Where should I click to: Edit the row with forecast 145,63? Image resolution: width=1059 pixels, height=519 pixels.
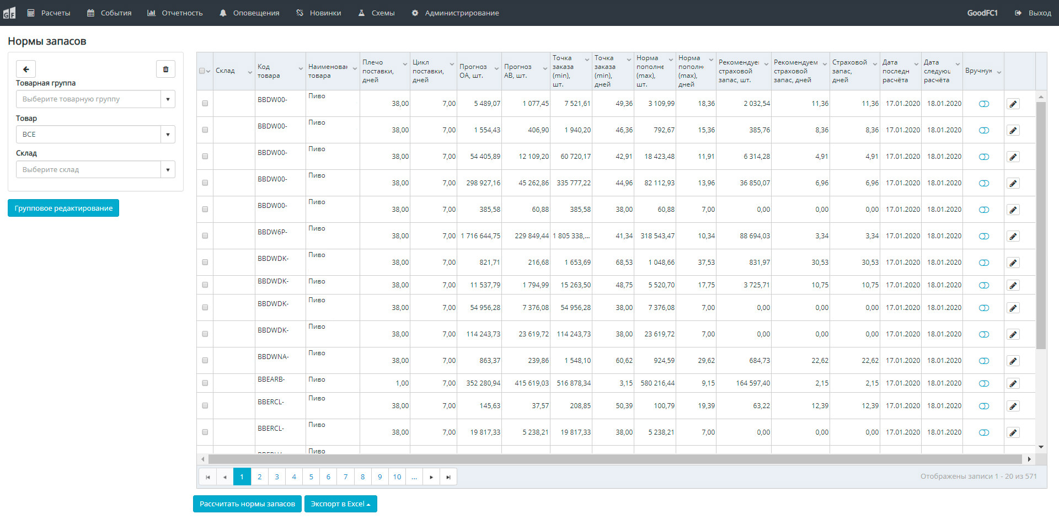pyautogui.click(x=1013, y=406)
